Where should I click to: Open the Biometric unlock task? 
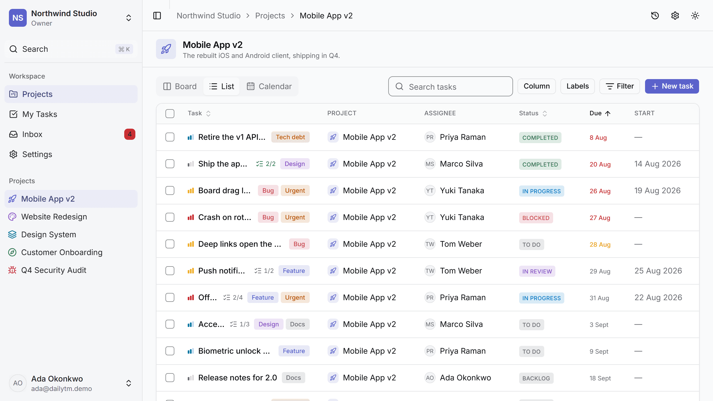pos(234,351)
